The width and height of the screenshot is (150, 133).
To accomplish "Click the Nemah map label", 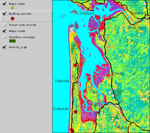I will [x=118, y=73].
